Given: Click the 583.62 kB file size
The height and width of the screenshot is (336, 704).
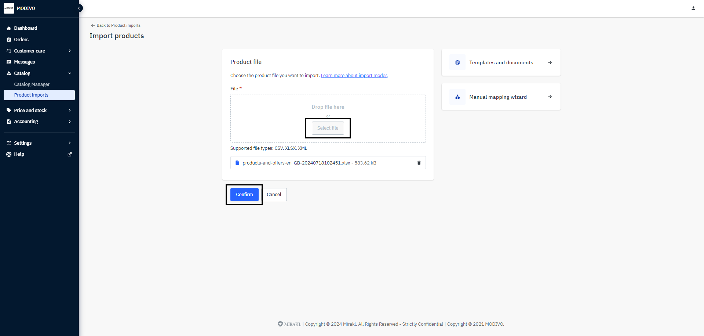Looking at the screenshot, I should [365, 163].
